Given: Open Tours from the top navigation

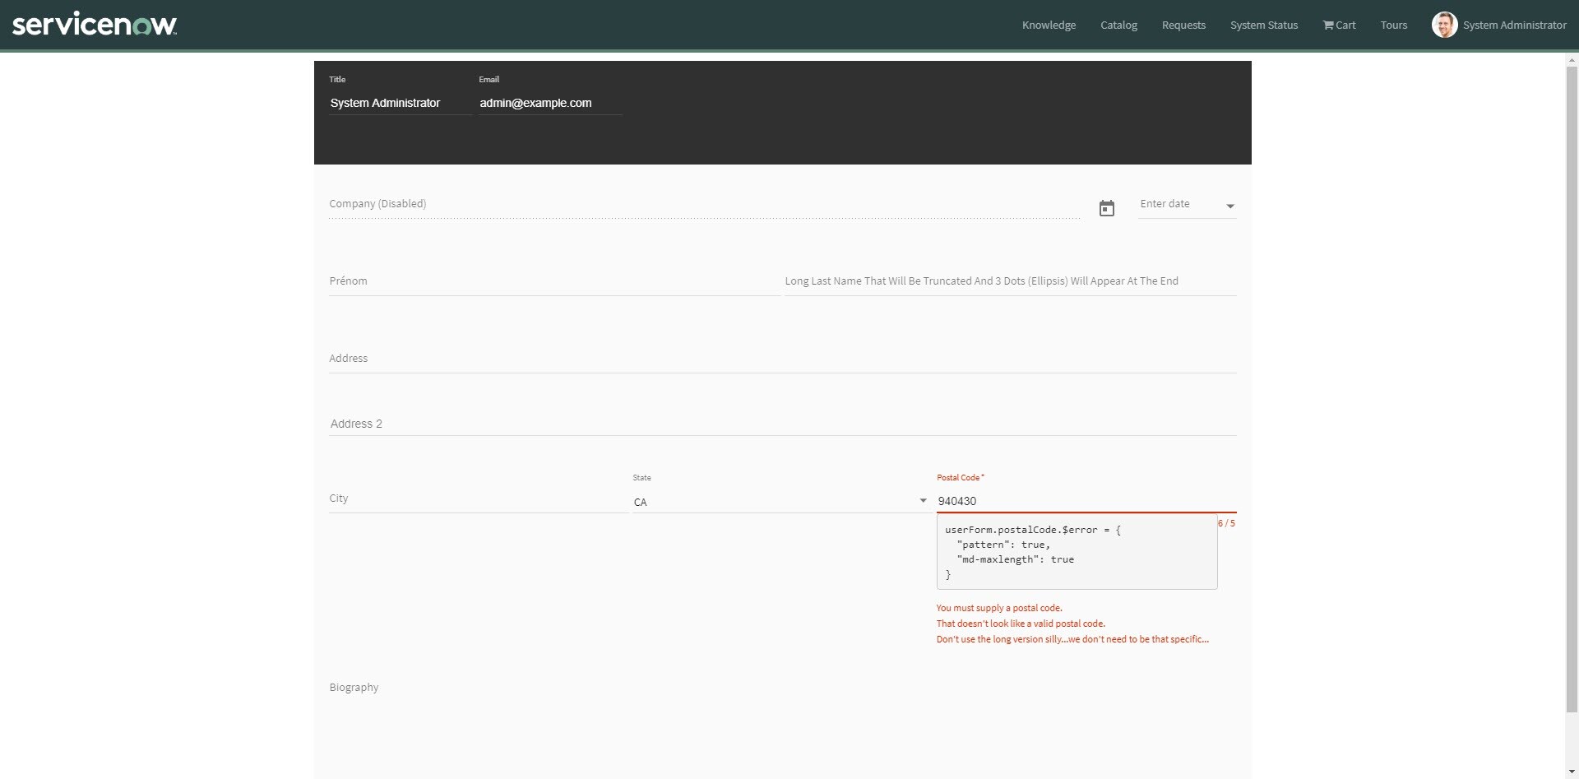Looking at the screenshot, I should click(x=1393, y=25).
